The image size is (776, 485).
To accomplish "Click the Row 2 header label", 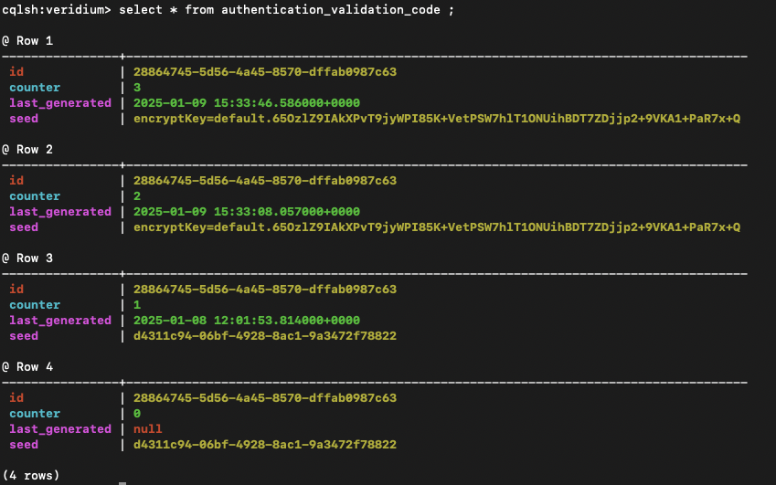I will pos(27,149).
